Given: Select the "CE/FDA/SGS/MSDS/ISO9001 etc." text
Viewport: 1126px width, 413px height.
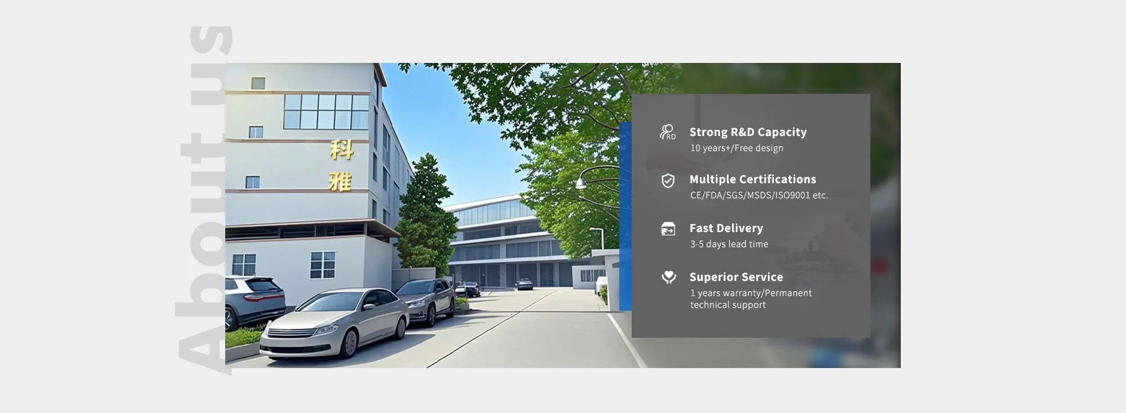Looking at the screenshot, I should pyautogui.click(x=759, y=195).
